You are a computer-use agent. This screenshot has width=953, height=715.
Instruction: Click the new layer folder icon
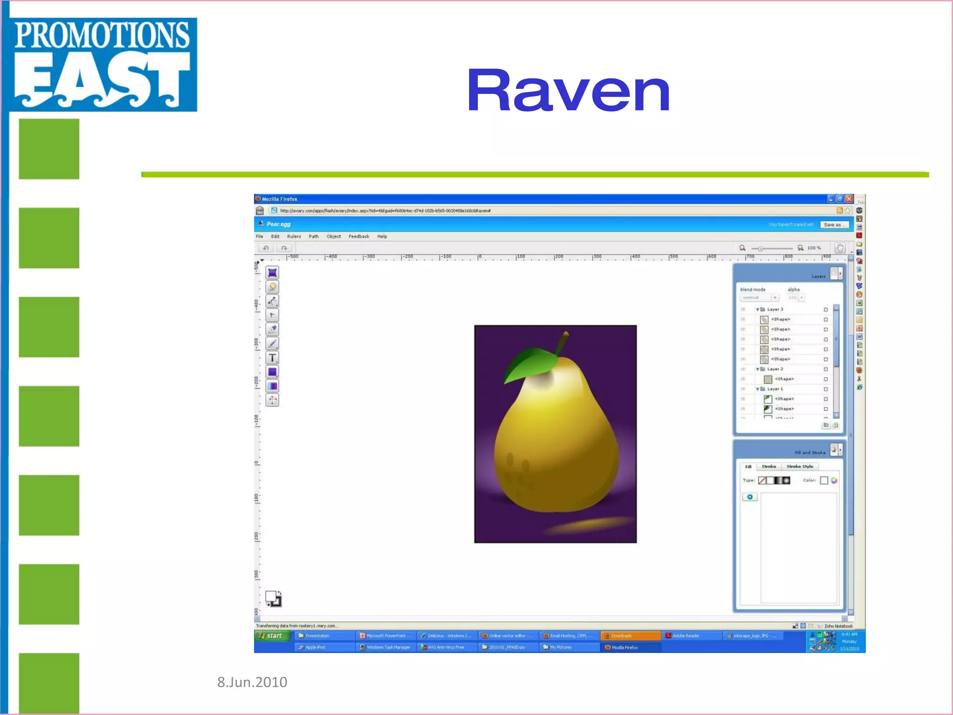pos(826,425)
